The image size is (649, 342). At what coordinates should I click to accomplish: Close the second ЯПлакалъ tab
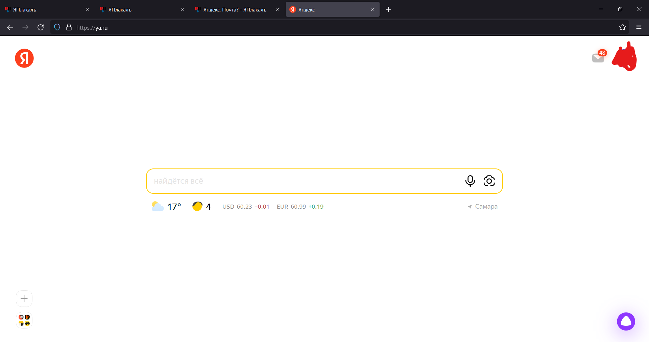pos(183,9)
